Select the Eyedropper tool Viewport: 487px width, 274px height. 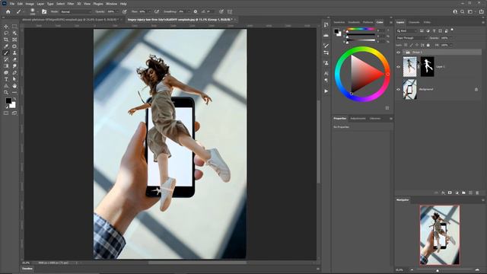(6, 46)
